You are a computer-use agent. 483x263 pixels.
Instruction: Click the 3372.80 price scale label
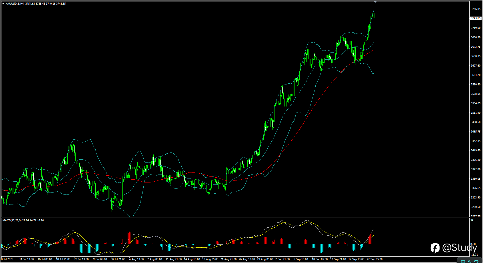tap(476, 169)
